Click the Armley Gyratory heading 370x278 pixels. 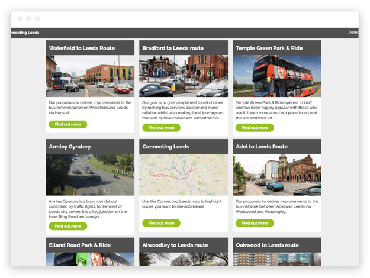[x=70, y=147]
